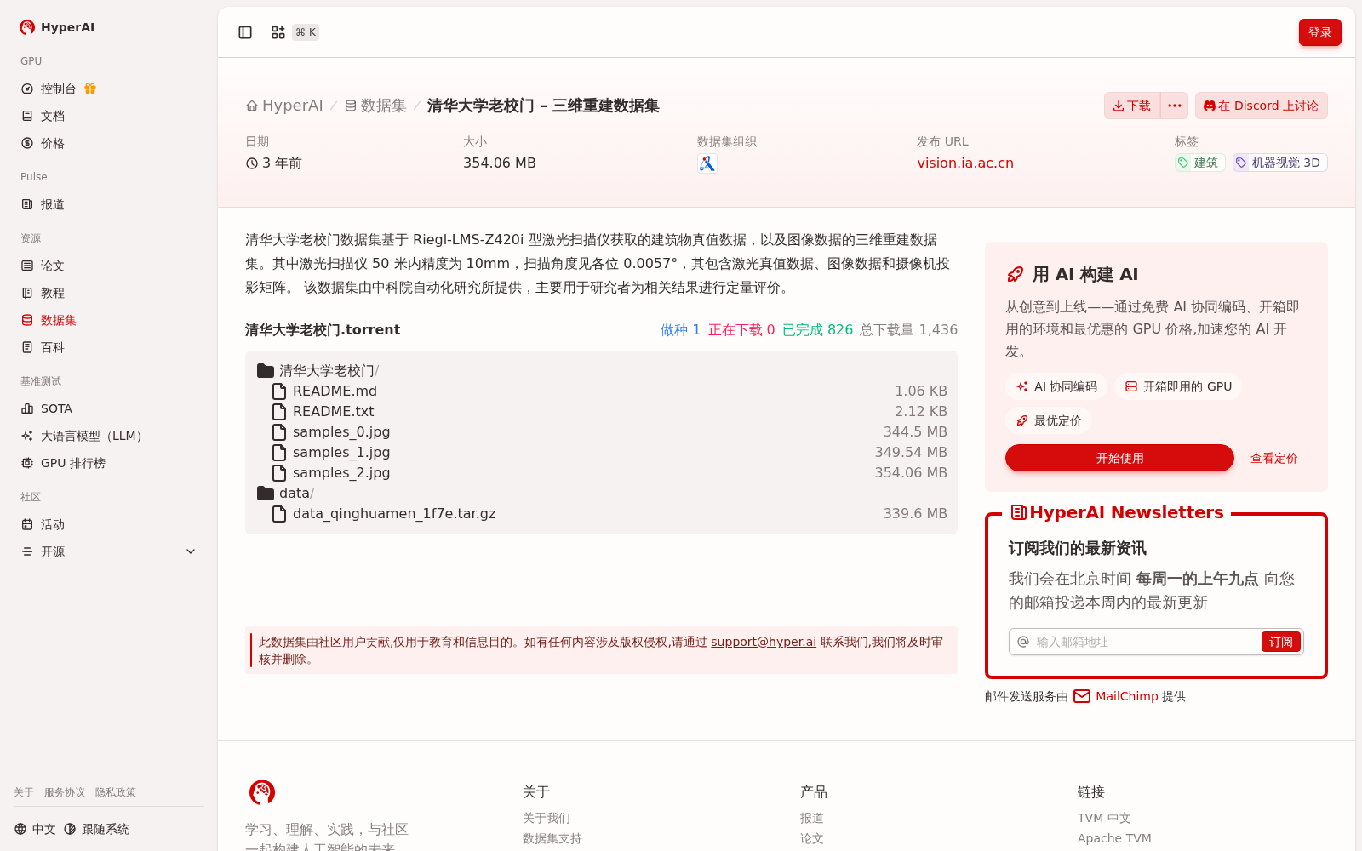The image size is (1362, 851).
Task: Click the 开始使用 button
Action: click(x=1119, y=458)
